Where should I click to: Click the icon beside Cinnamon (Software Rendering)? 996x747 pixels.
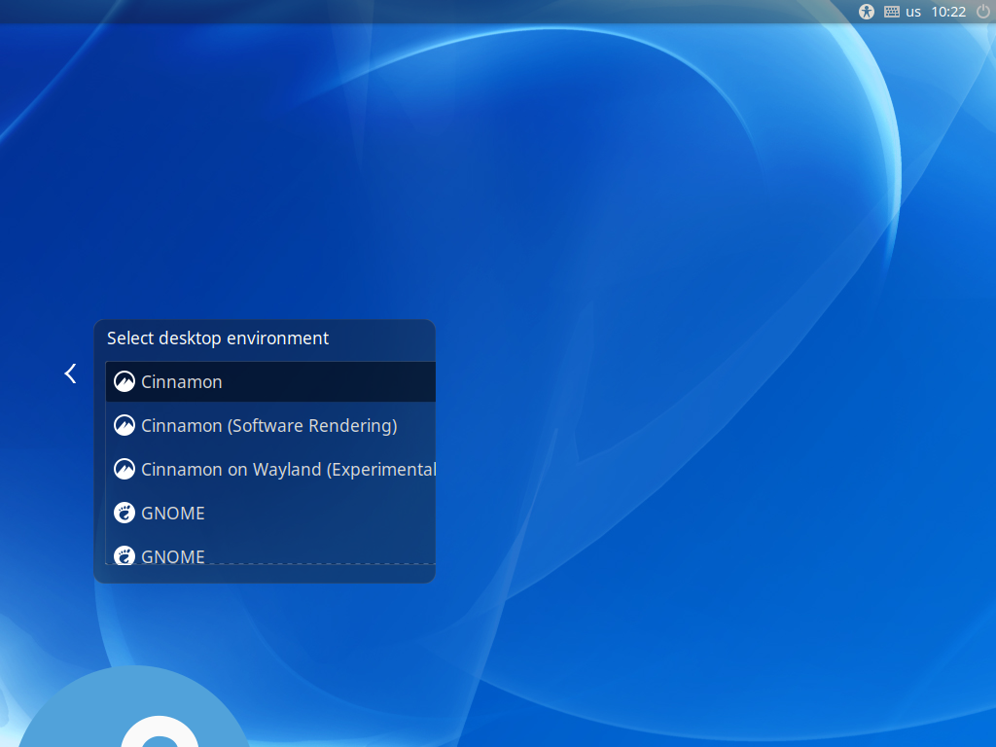(124, 426)
